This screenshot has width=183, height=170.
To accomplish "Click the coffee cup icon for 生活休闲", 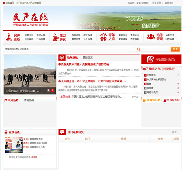I will 55,37.
